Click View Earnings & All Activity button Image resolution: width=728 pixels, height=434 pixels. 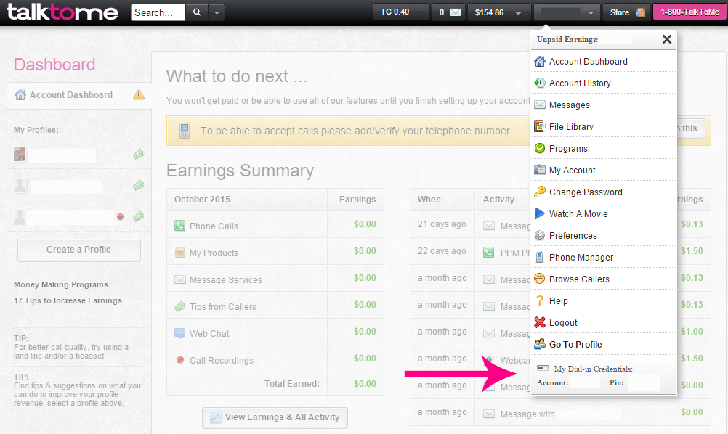tap(275, 417)
